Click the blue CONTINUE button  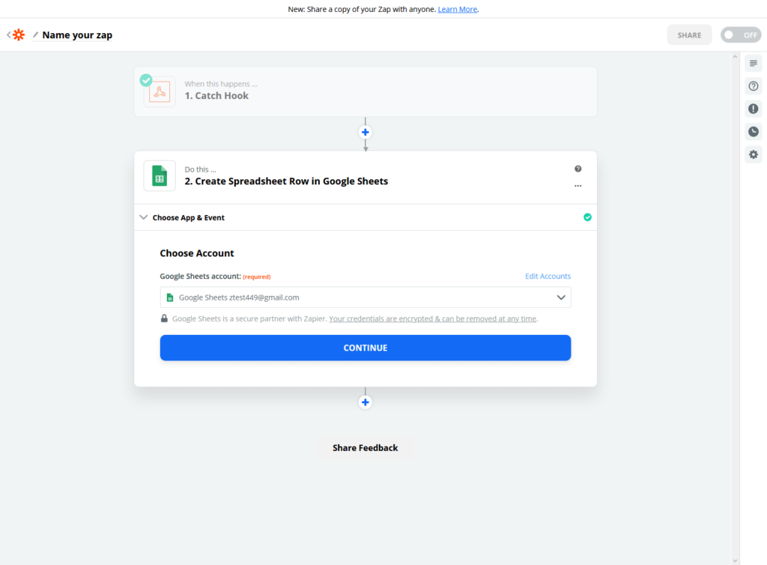tap(366, 348)
